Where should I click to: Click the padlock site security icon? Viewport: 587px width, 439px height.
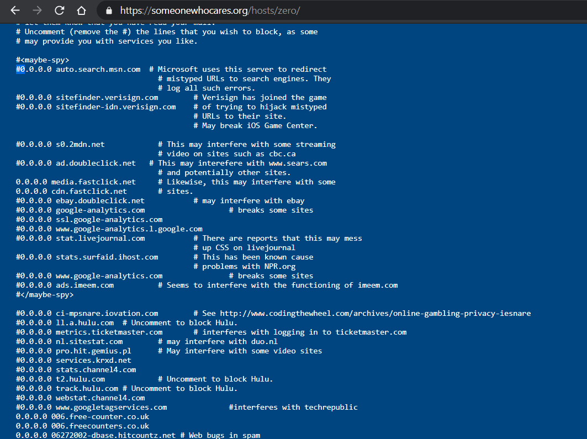coord(109,10)
